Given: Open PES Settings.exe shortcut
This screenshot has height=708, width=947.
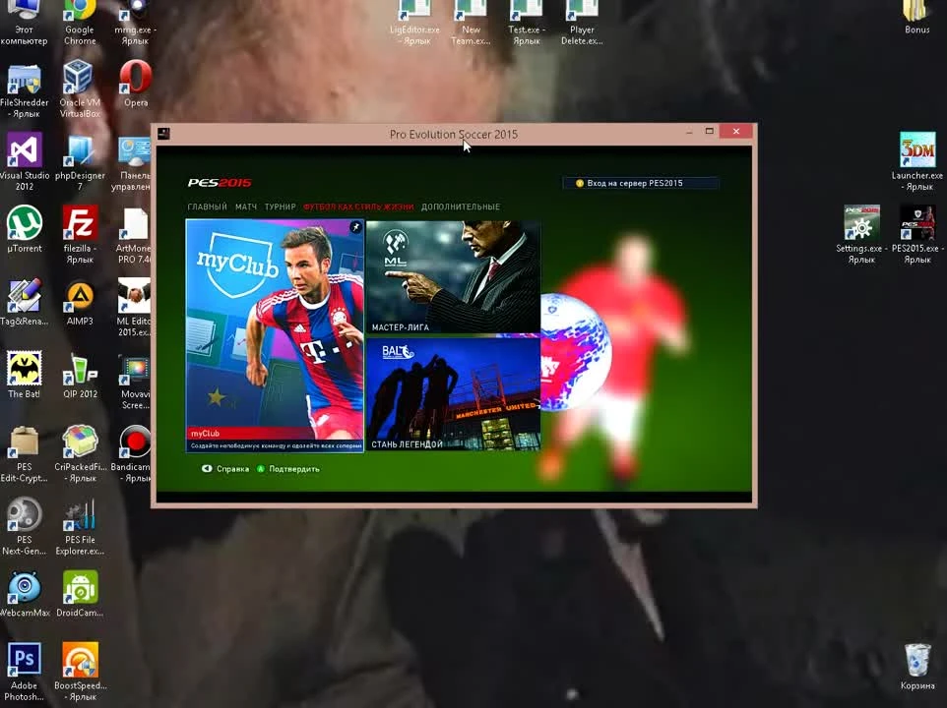Looking at the screenshot, I should [861, 234].
